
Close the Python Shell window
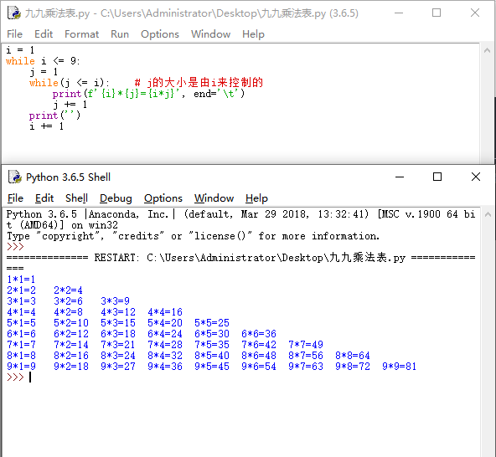click(x=476, y=177)
